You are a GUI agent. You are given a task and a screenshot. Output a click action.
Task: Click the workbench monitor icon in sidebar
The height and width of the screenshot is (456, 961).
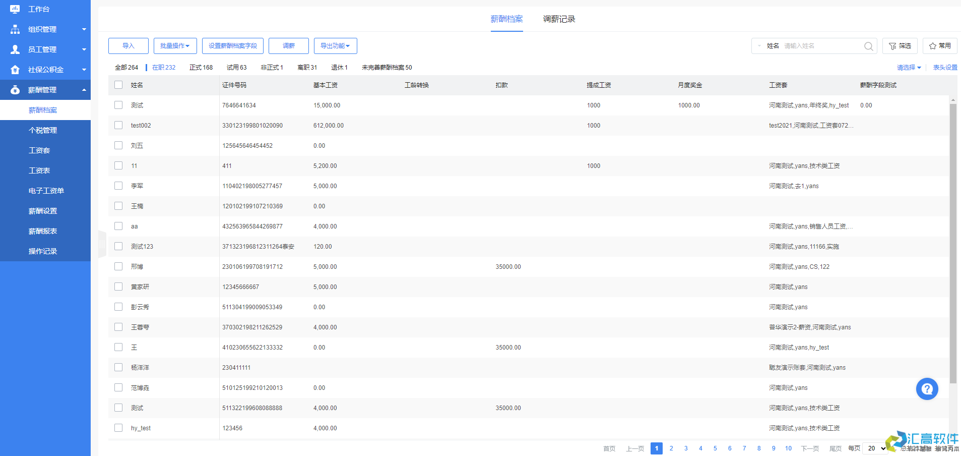point(15,9)
